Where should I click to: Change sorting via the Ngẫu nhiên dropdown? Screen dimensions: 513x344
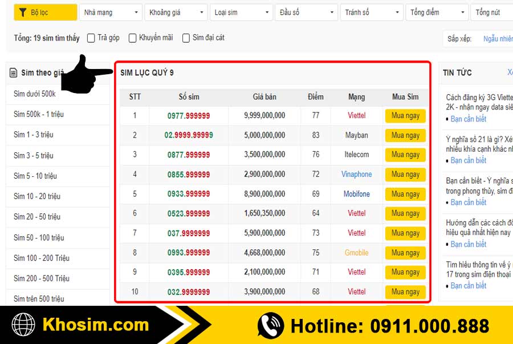pyautogui.click(x=498, y=38)
